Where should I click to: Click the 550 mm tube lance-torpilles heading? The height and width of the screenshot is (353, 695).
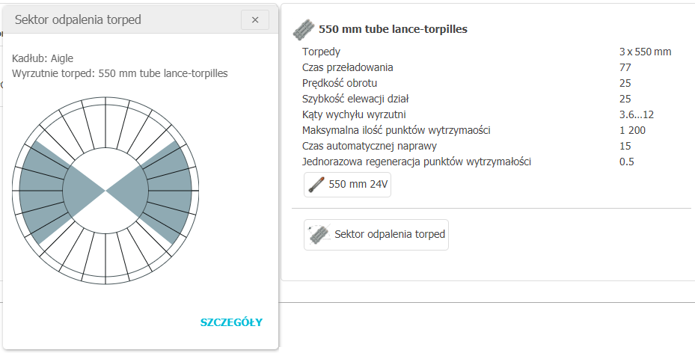(x=393, y=30)
